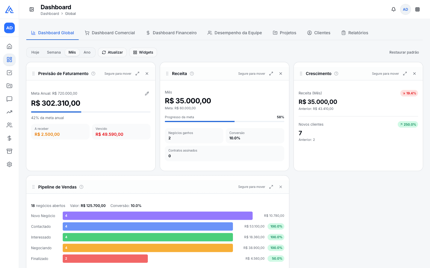Click the green Interessado pipeline bar
The width and height of the screenshot is (430, 268).
tap(148, 237)
